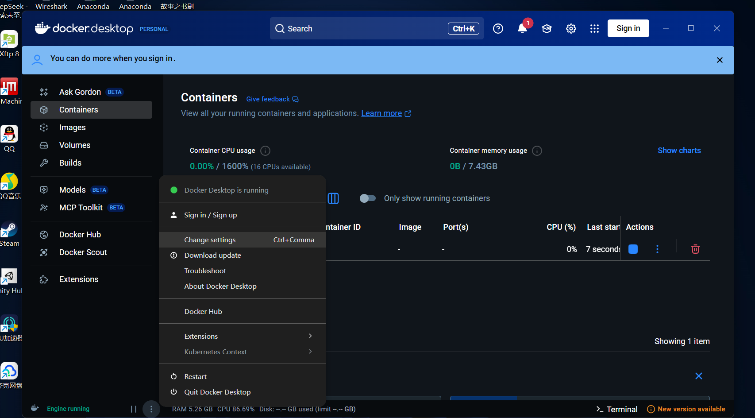Click the sign in link in the banner
The image size is (755, 418).
click(x=160, y=58)
